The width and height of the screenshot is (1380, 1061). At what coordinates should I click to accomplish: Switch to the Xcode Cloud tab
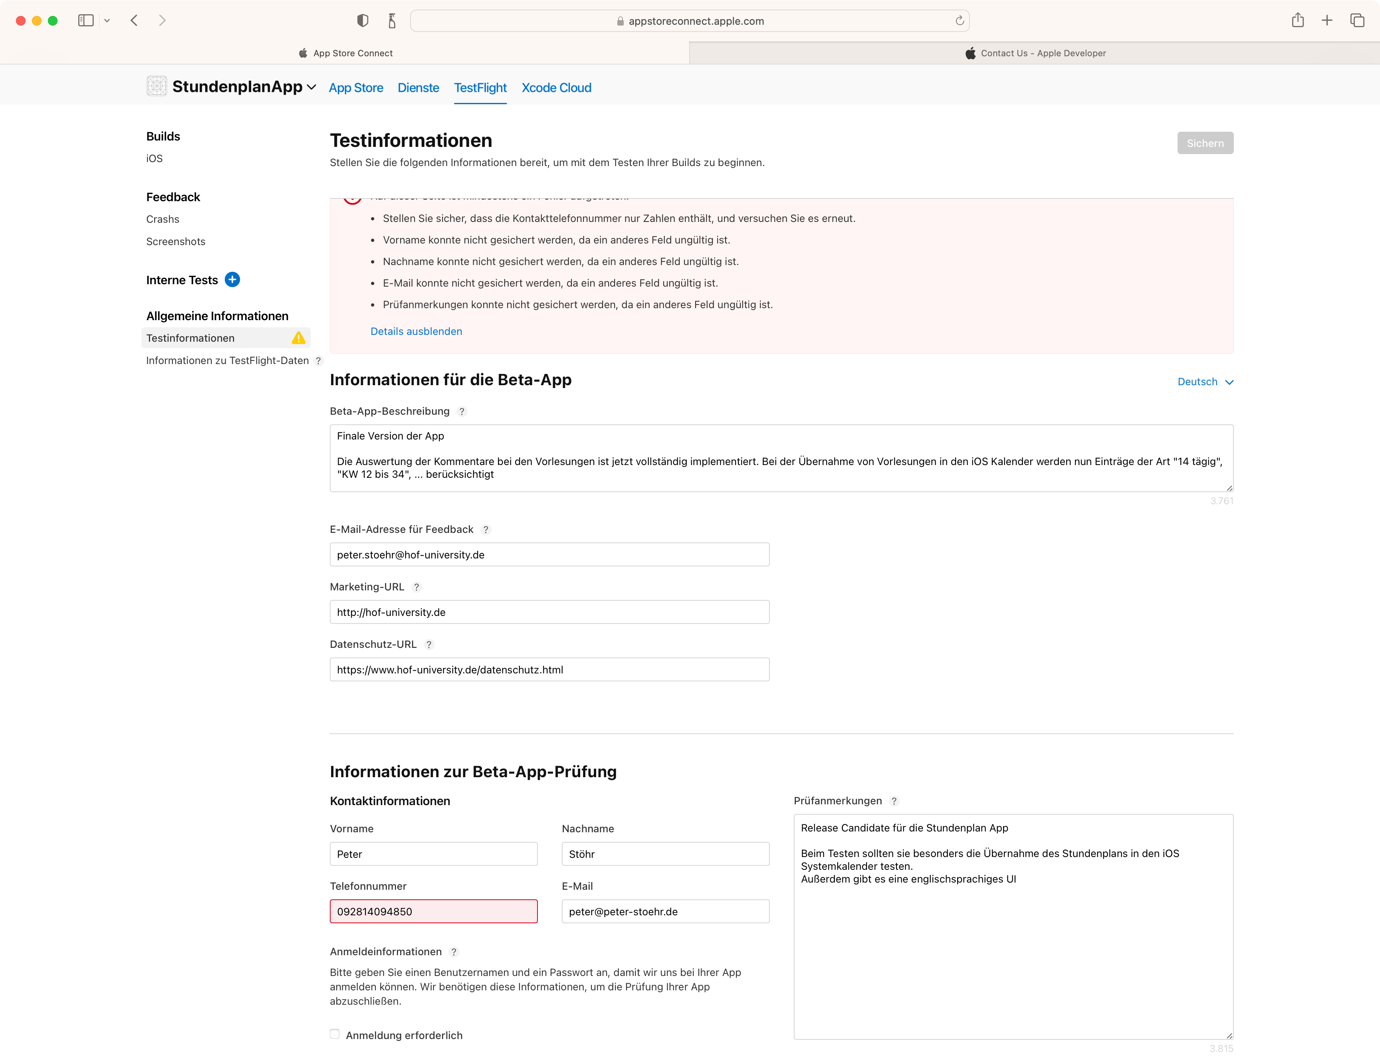pyautogui.click(x=556, y=88)
